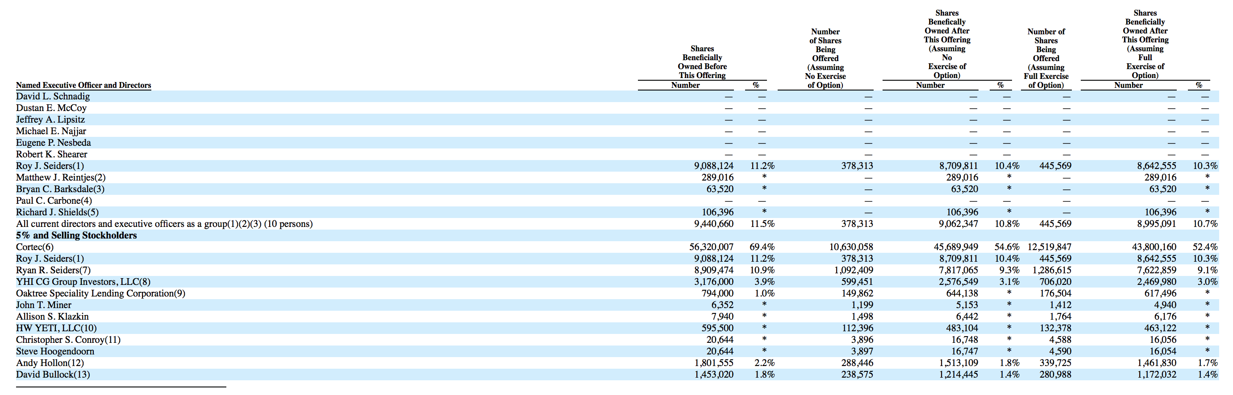Select Cortec(6) row label
The width and height of the screenshot is (1233, 395).
35,247
